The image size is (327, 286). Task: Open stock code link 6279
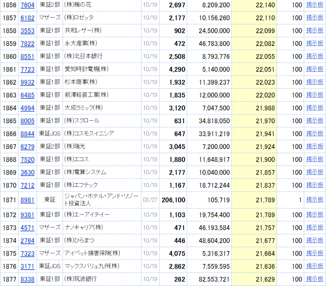[x=27, y=147]
